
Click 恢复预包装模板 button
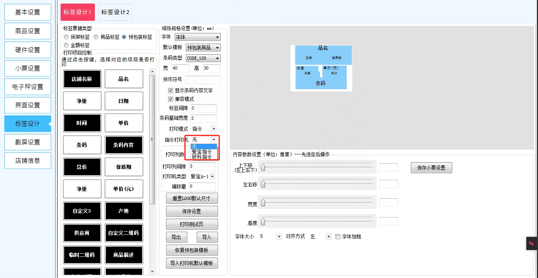point(192,250)
